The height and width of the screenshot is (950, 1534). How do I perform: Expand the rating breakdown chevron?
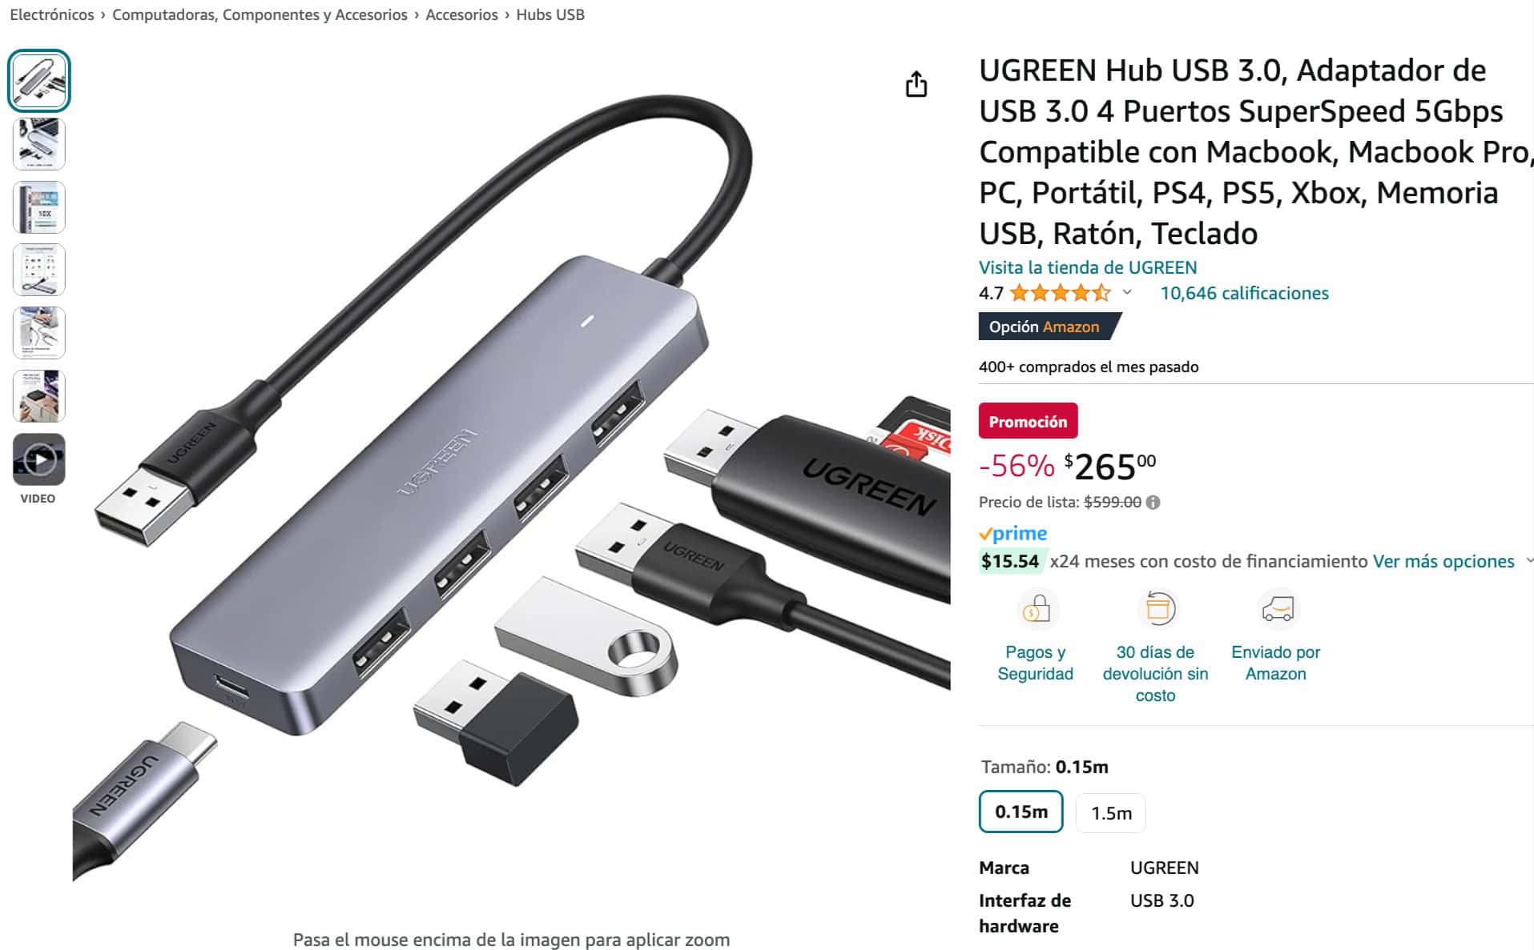pyautogui.click(x=1127, y=293)
